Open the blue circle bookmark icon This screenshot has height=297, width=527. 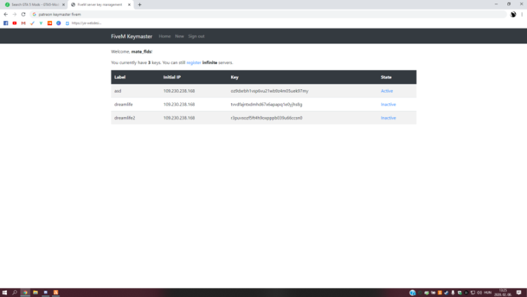pos(58,23)
